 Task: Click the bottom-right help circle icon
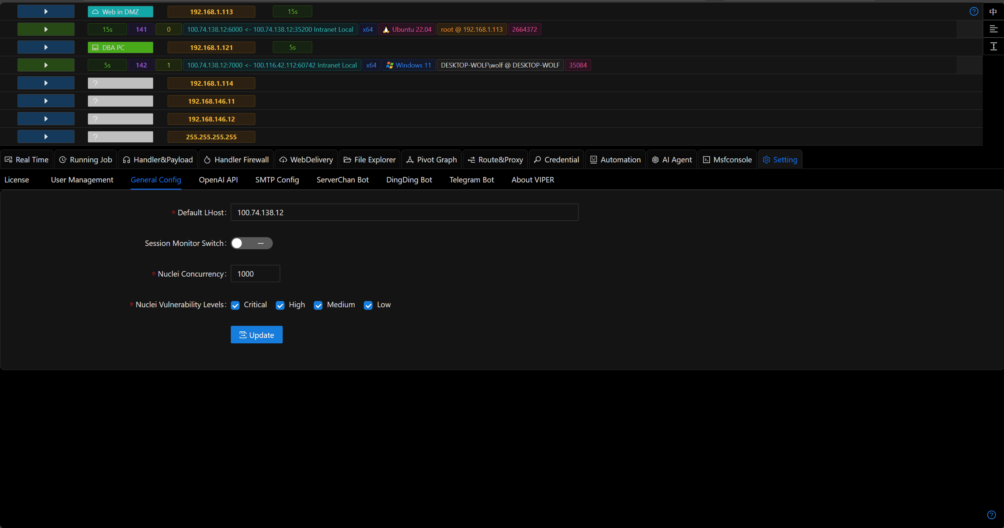(x=992, y=515)
